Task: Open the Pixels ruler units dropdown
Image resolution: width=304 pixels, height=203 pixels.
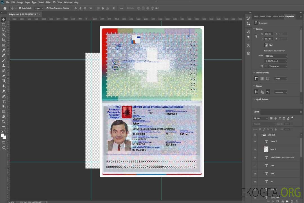Action: 281,79
